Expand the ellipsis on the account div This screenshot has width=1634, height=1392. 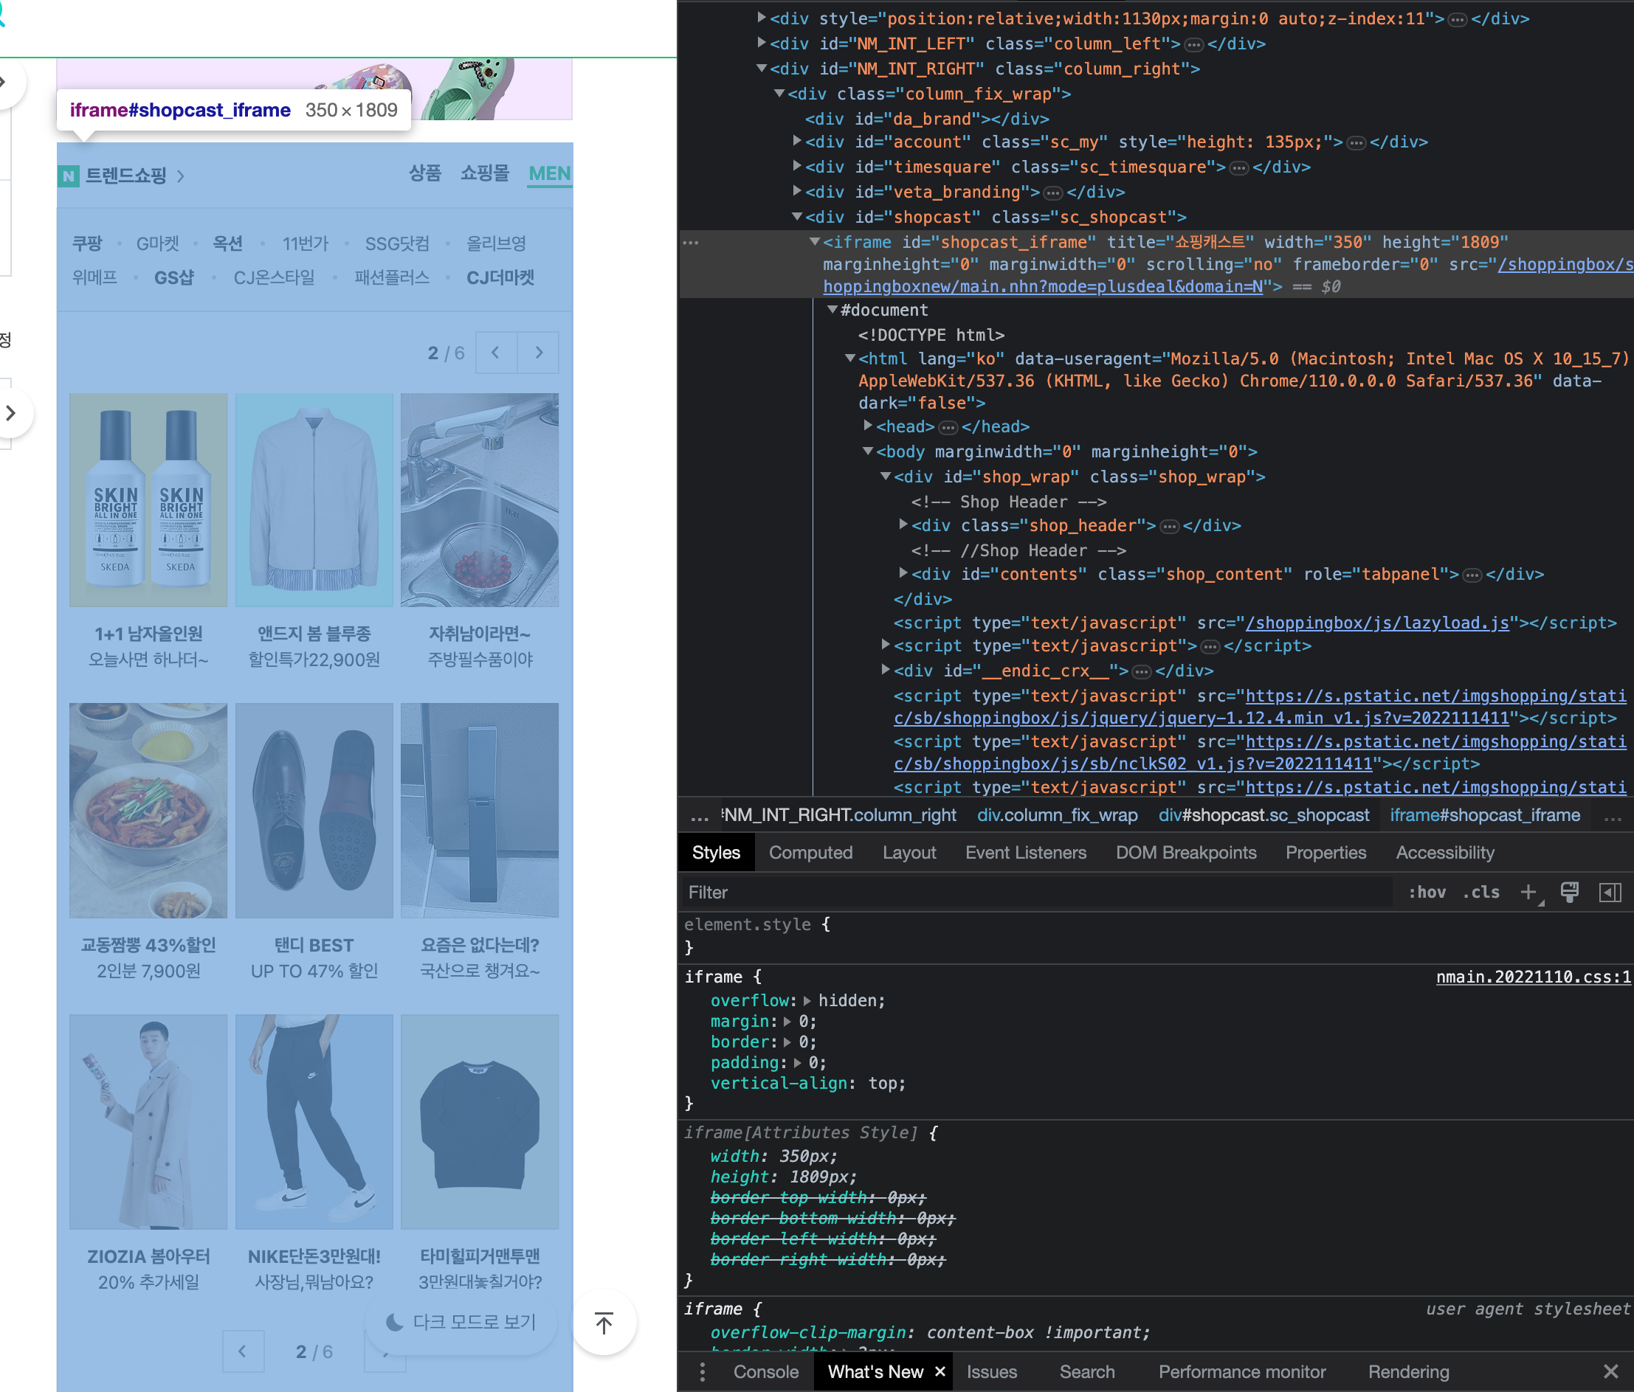tap(1357, 142)
